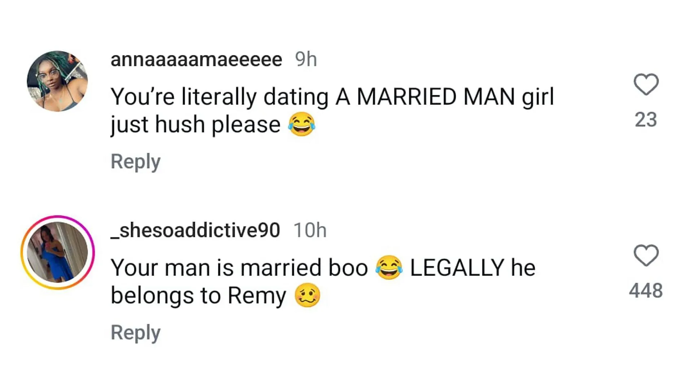Open annaaaaamaeeeee's profile picture

57,81
